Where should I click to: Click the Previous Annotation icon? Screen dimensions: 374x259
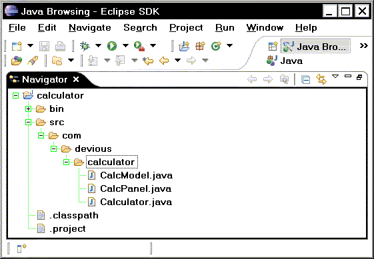[x=120, y=61]
